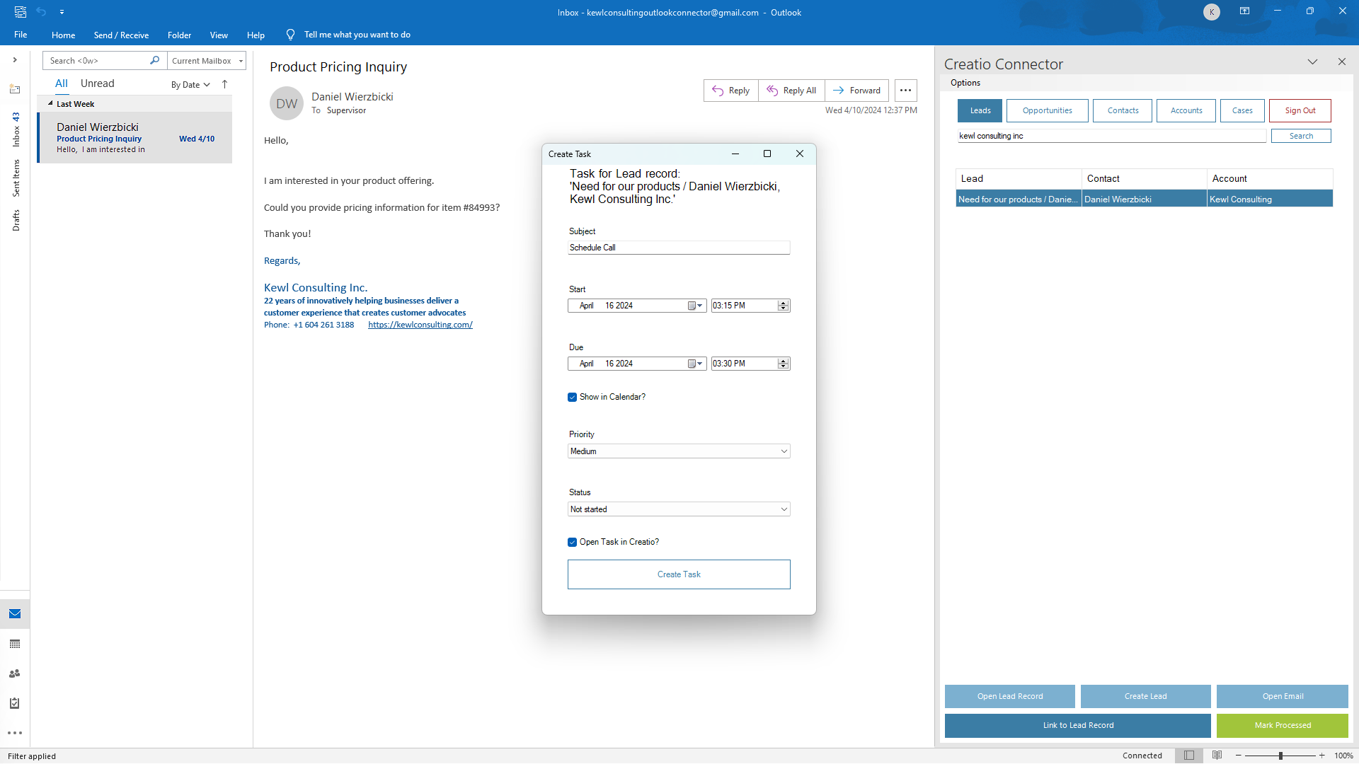
Task: Click the Tell me lightbulb icon
Action: (290, 35)
